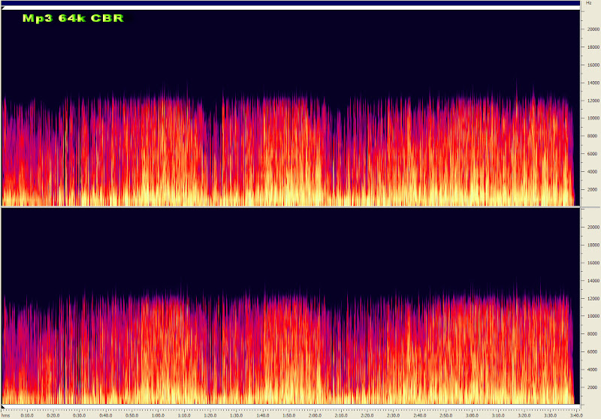The height and width of the screenshot is (419, 601).
Task: Click 12000 on the upper channel frequency ruler
Action: [x=591, y=101]
